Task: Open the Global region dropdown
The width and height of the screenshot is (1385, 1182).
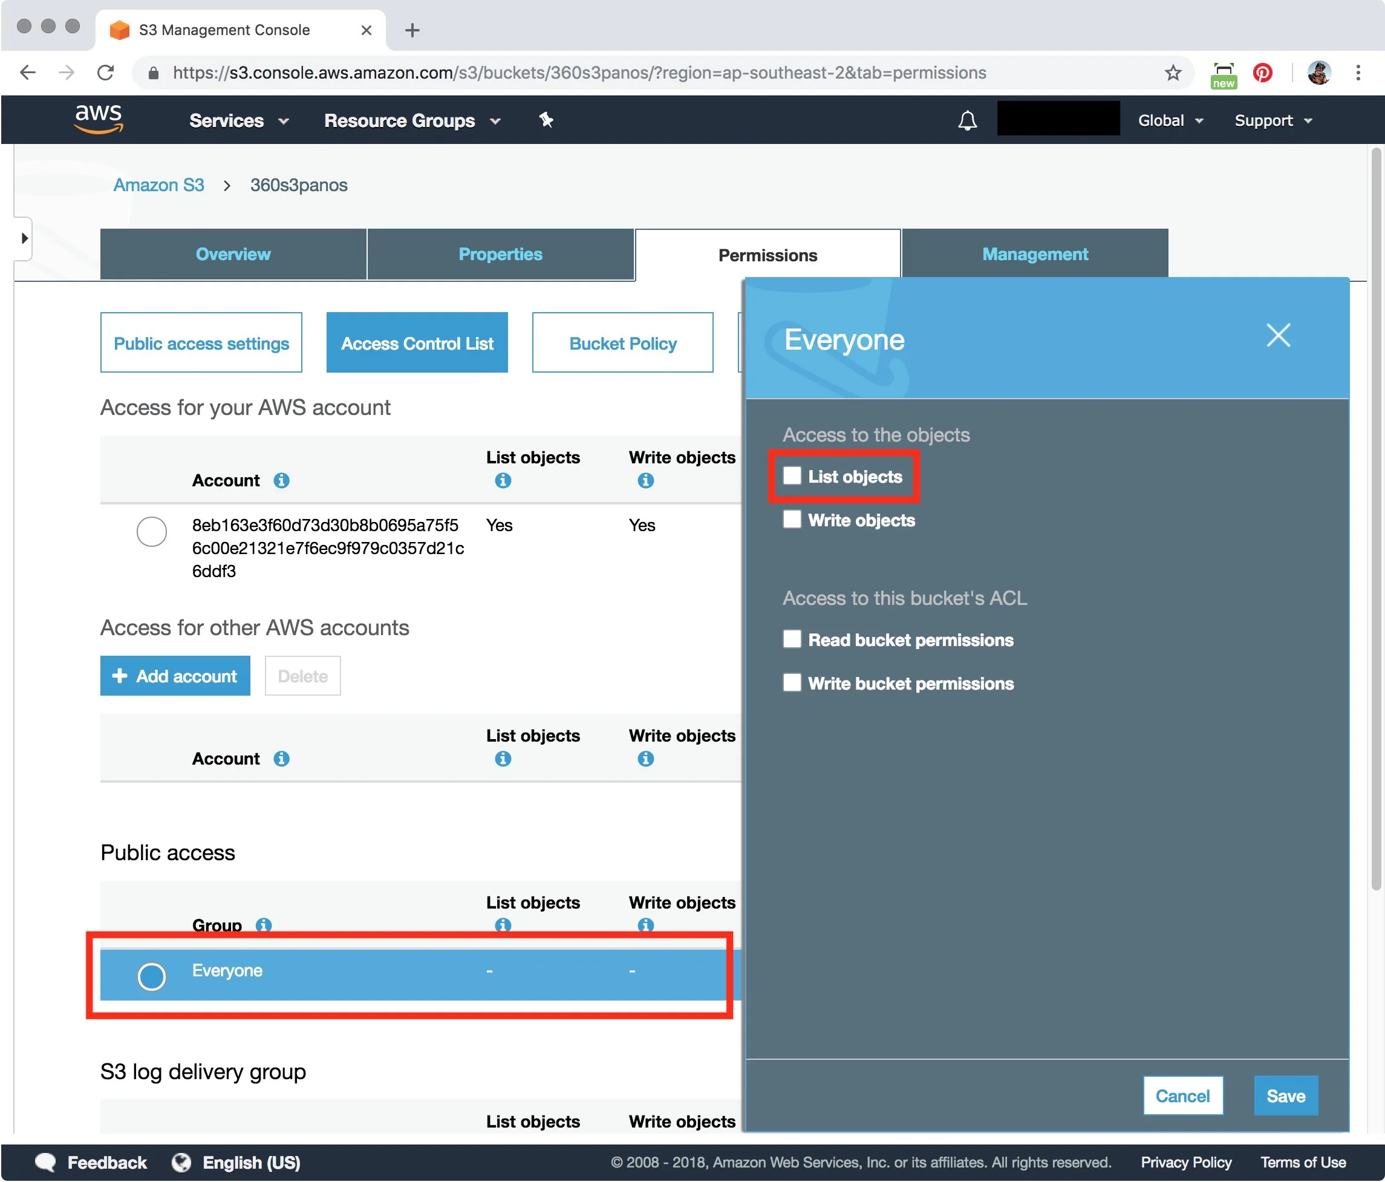Action: point(1170,120)
